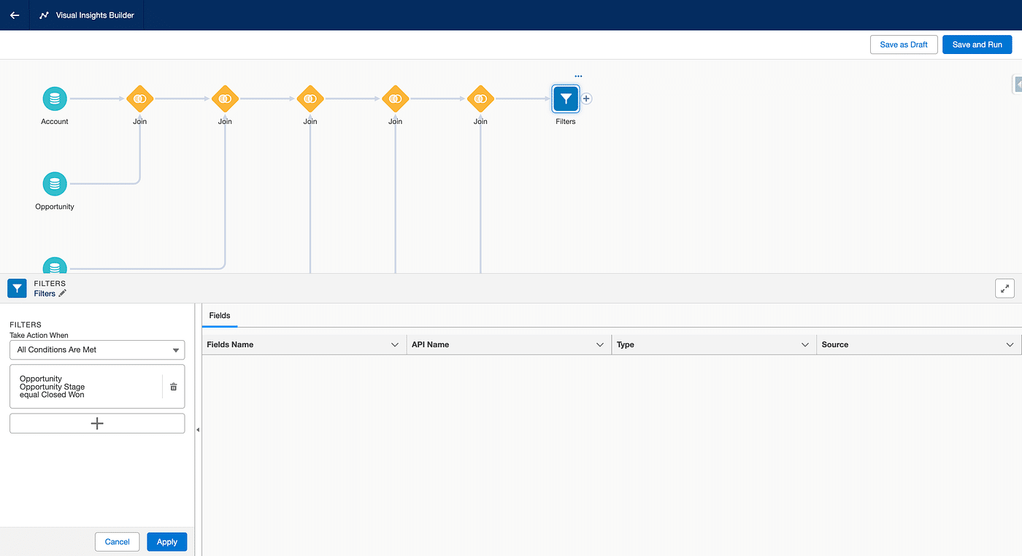The width and height of the screenshot is (1022, 556).
Task: Click the back arrow in header
Action: pos(15,15)
